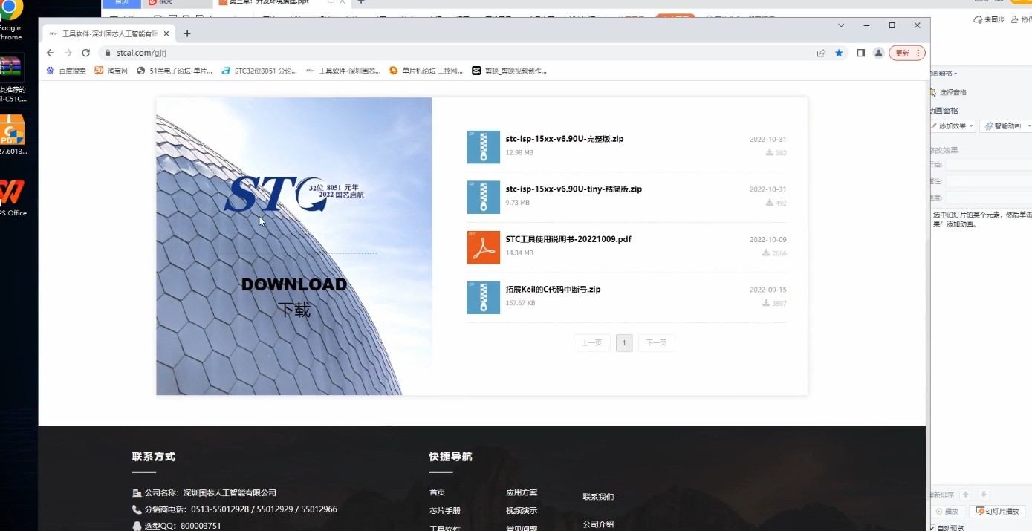The image size is (1032, 531).
Task: Click reorder up arrow in WPS pane
Action: 966,495
